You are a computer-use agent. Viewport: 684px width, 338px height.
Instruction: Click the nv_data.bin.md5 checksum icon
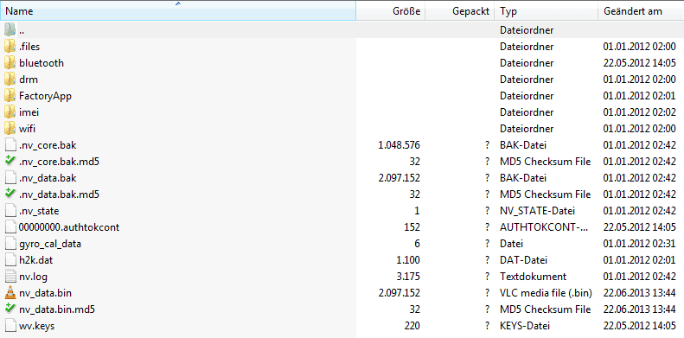click(x=10, y=309)
